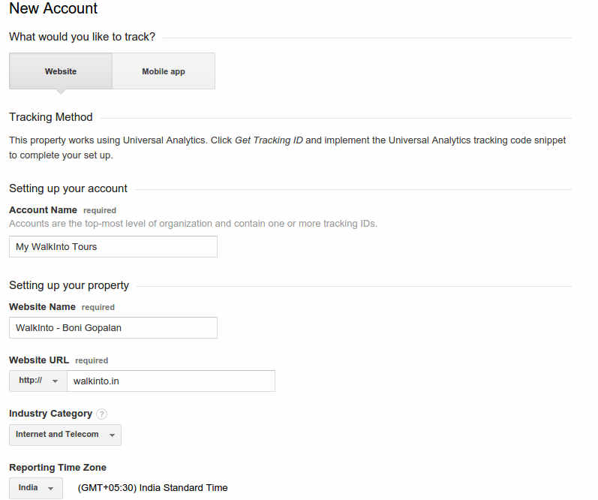The width and height of the screenshot is (598, 500).
Task: Click the Website Name label
Action: click(42, 307)
